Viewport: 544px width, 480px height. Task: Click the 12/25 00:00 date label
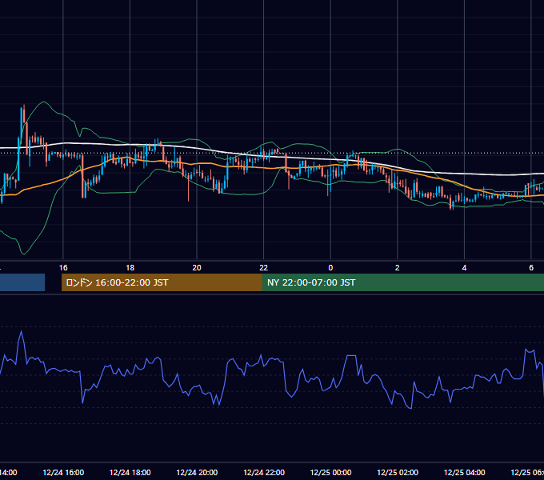coord(330,472)
